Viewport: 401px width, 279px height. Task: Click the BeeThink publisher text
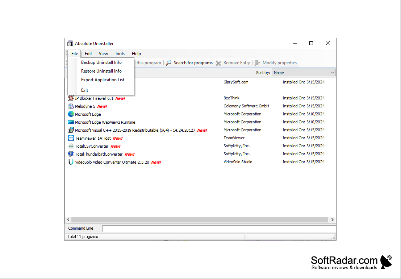(231, 98)
